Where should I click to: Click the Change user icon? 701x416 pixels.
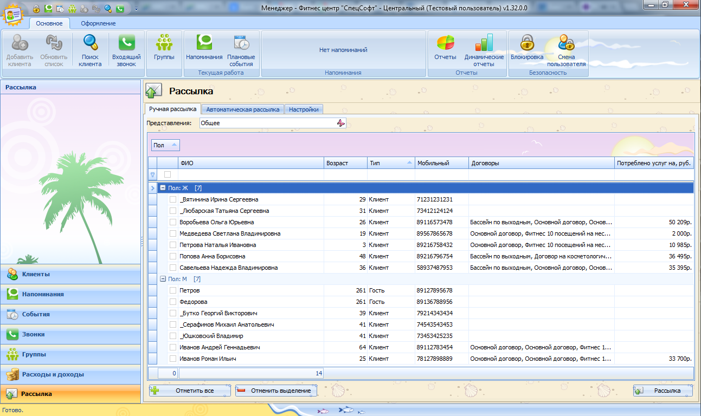[566, 43]
